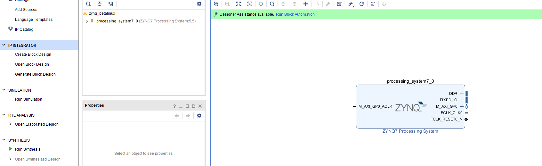Float the Properties panel
This screenshot has width=542, height=166.
(194, 106)
